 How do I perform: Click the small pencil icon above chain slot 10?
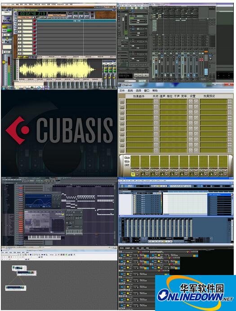click(221, 170)
